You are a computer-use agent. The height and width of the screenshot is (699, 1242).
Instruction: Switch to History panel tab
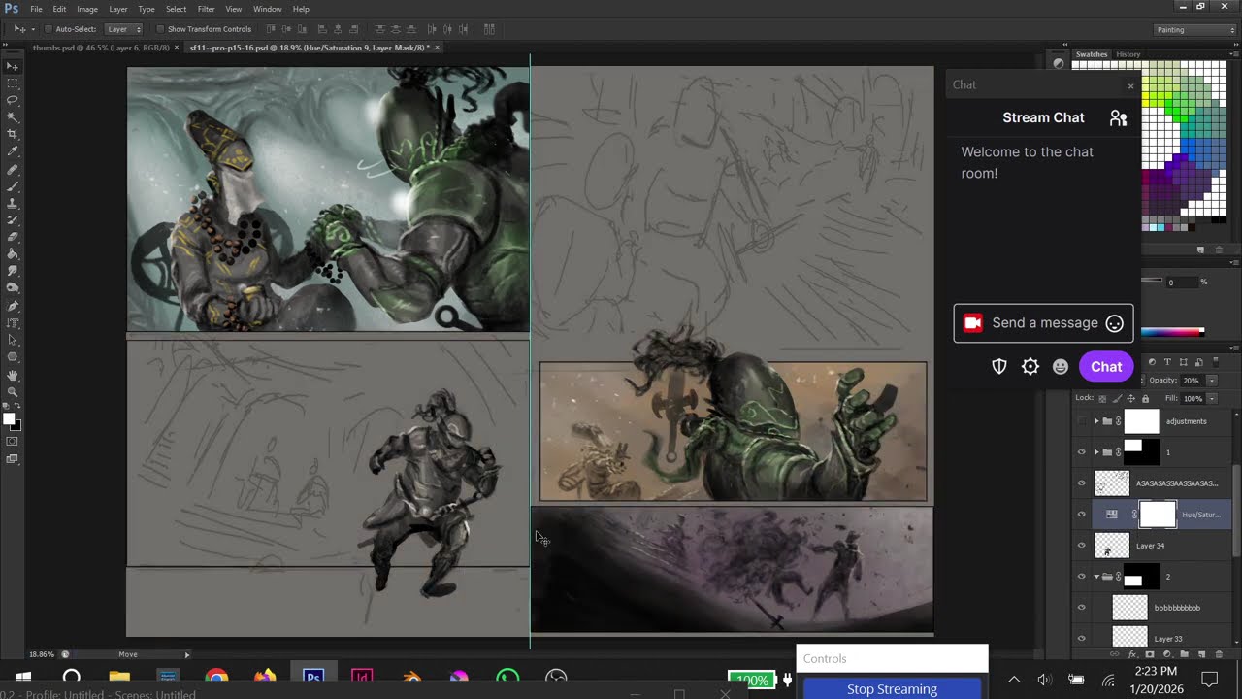click(1128, 54)
